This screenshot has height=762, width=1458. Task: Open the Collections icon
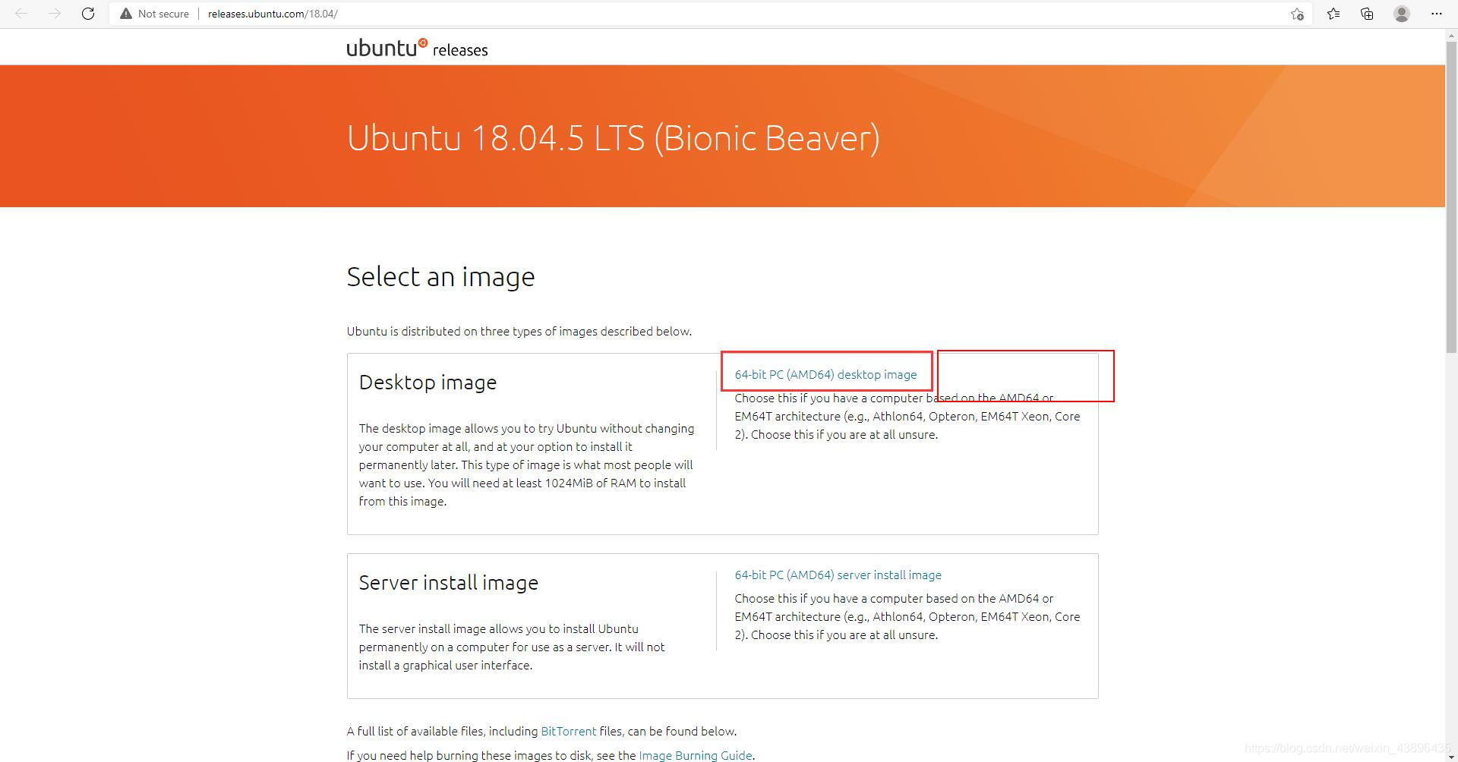[x=1367, y=14]
